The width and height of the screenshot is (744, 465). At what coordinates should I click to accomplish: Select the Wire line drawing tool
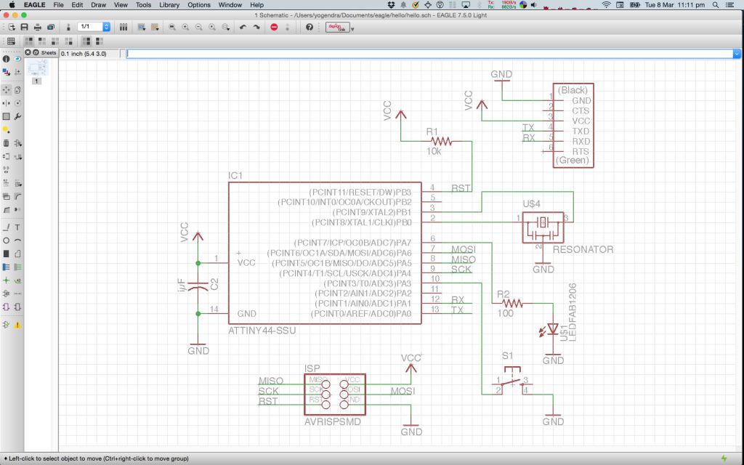pyautogui.click(x=6, y=227)
